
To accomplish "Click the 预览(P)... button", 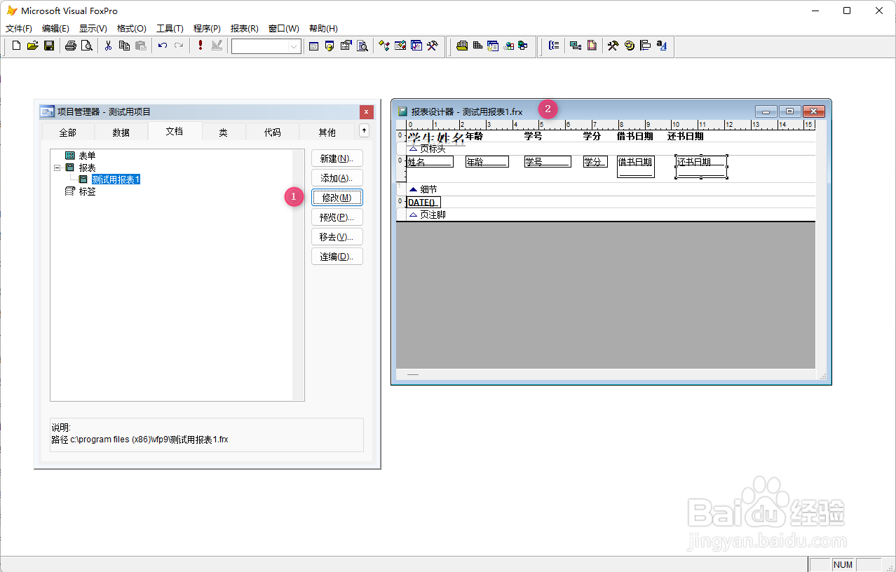I will point(337,217).
